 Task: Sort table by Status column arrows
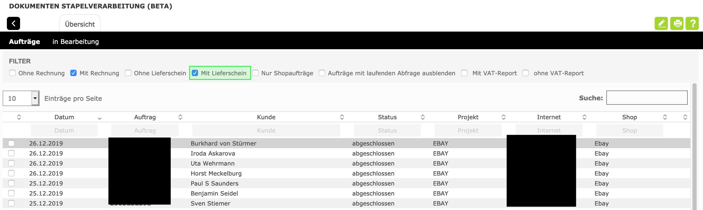(x=423, y=117)
